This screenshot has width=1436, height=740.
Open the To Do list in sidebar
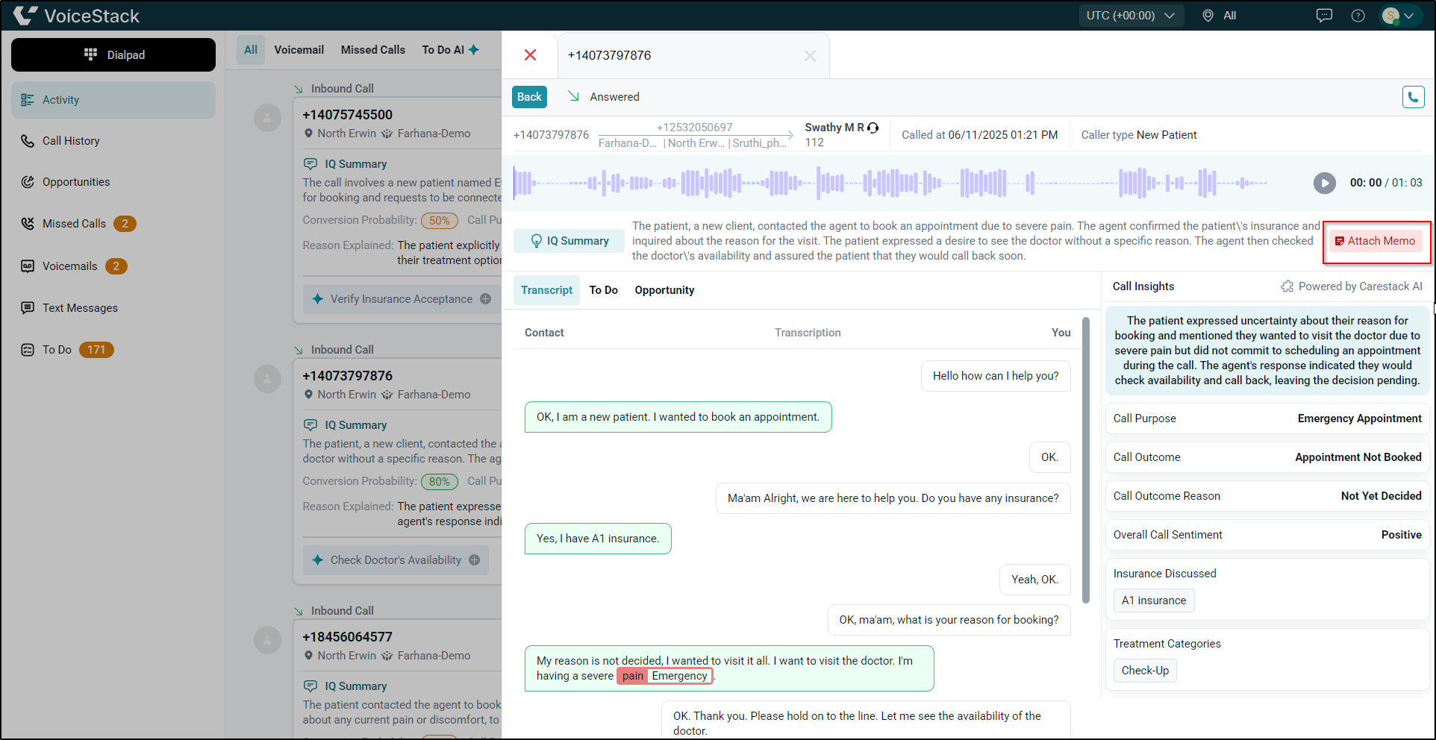(57, 349)
